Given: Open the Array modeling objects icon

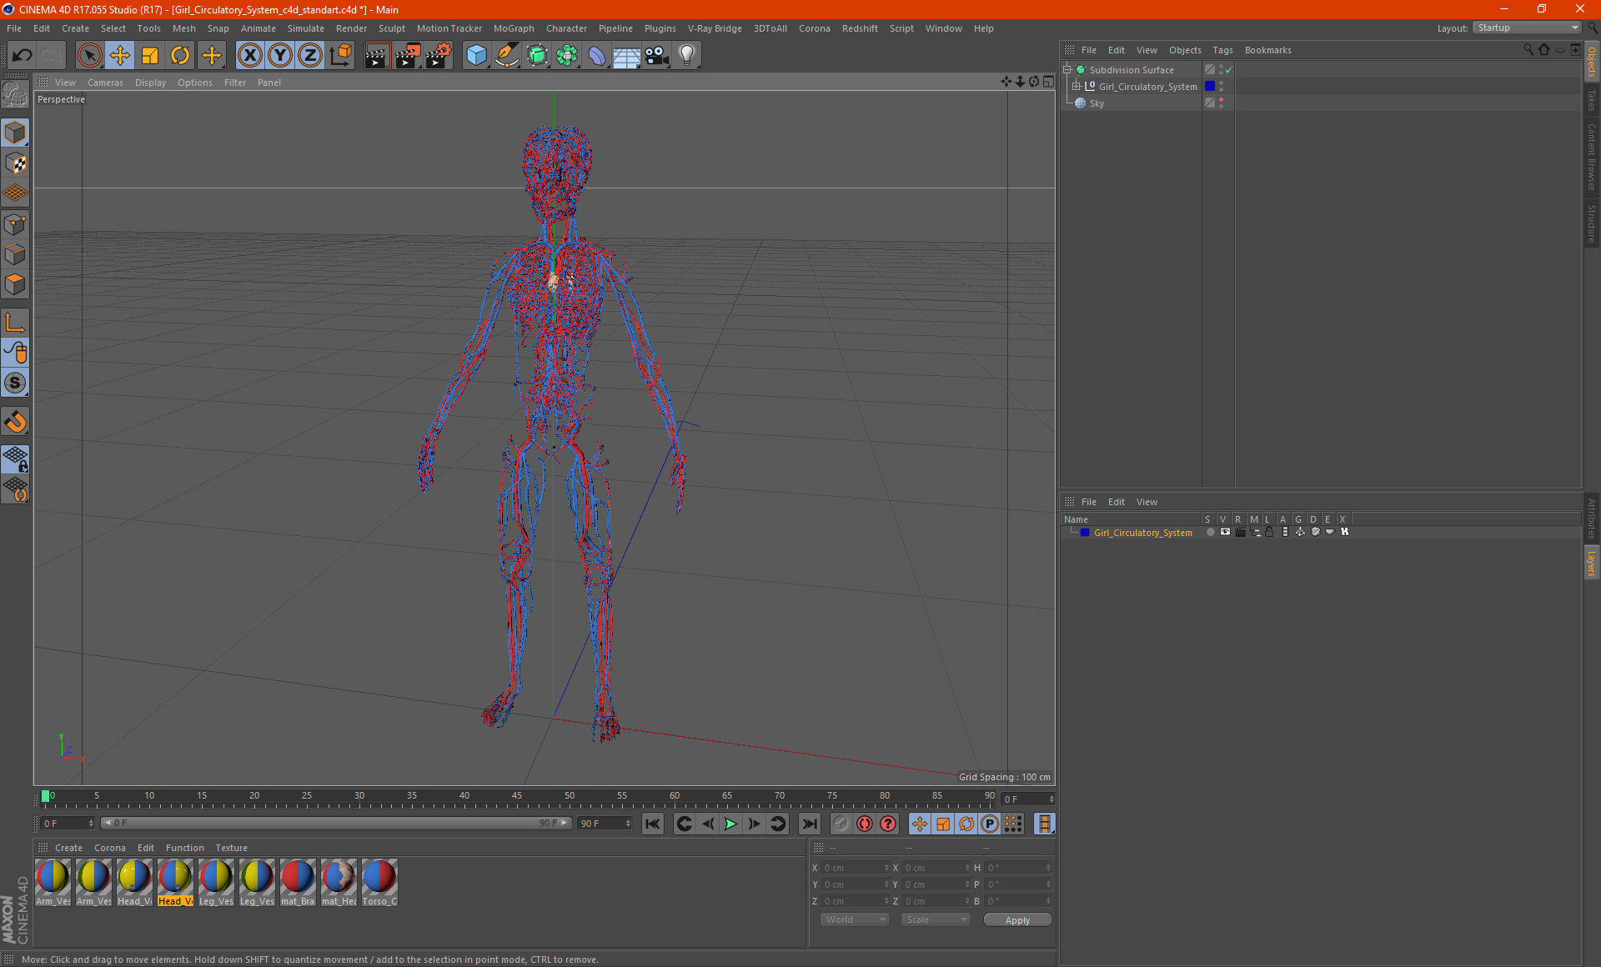Looking at the screenshot, I should click(567, 56).
